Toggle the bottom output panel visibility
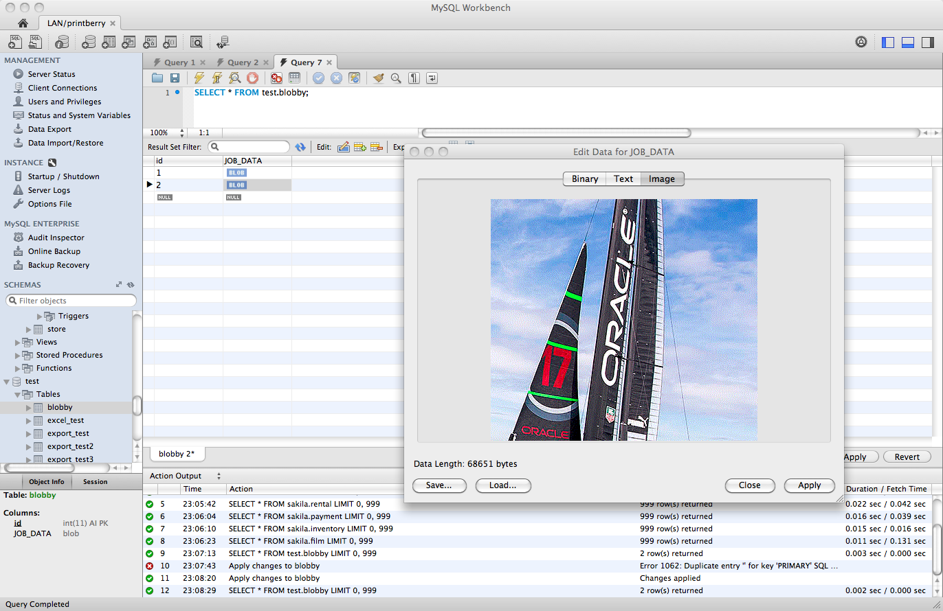The width and height of the screenshot is (943, 611). coord(907,42)
